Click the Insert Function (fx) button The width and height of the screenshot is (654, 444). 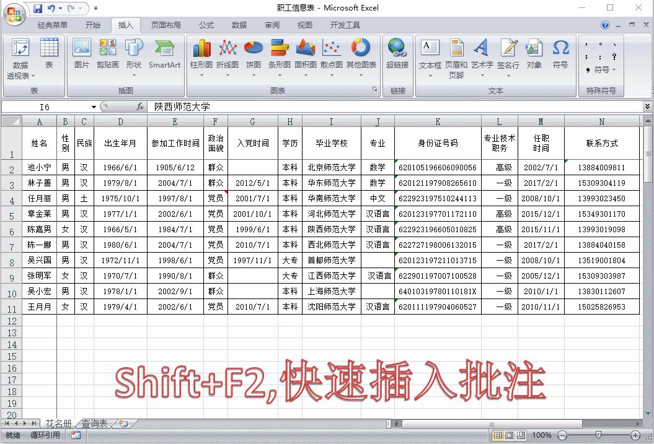(141, 106)
